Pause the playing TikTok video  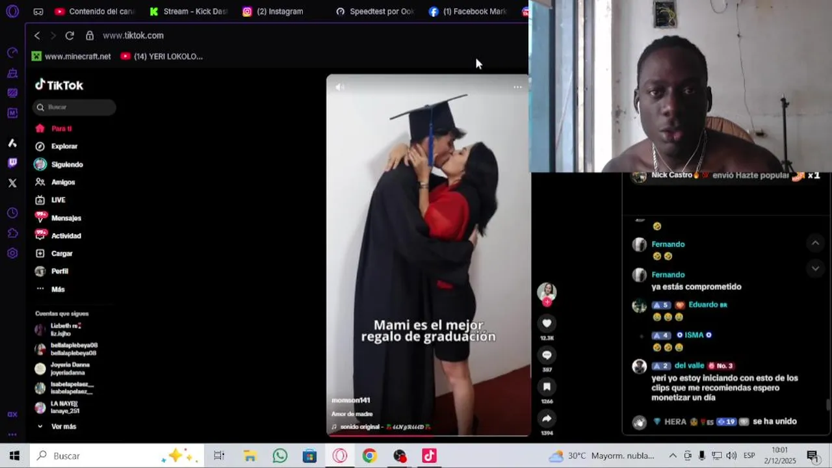428,255
